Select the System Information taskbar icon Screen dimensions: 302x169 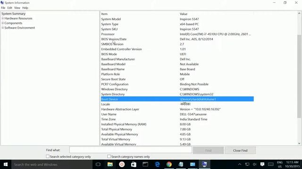(x=204, y=164)
